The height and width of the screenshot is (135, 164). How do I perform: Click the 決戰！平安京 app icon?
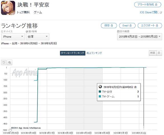coord(8,8)
